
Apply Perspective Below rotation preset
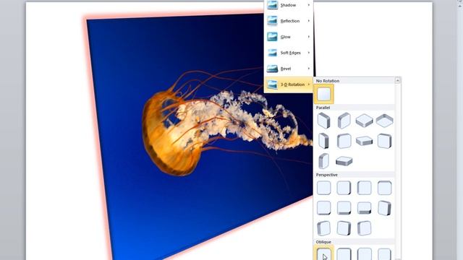click(x=384, y=188)
